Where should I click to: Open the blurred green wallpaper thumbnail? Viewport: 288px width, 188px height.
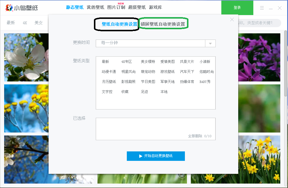(259, 108)
